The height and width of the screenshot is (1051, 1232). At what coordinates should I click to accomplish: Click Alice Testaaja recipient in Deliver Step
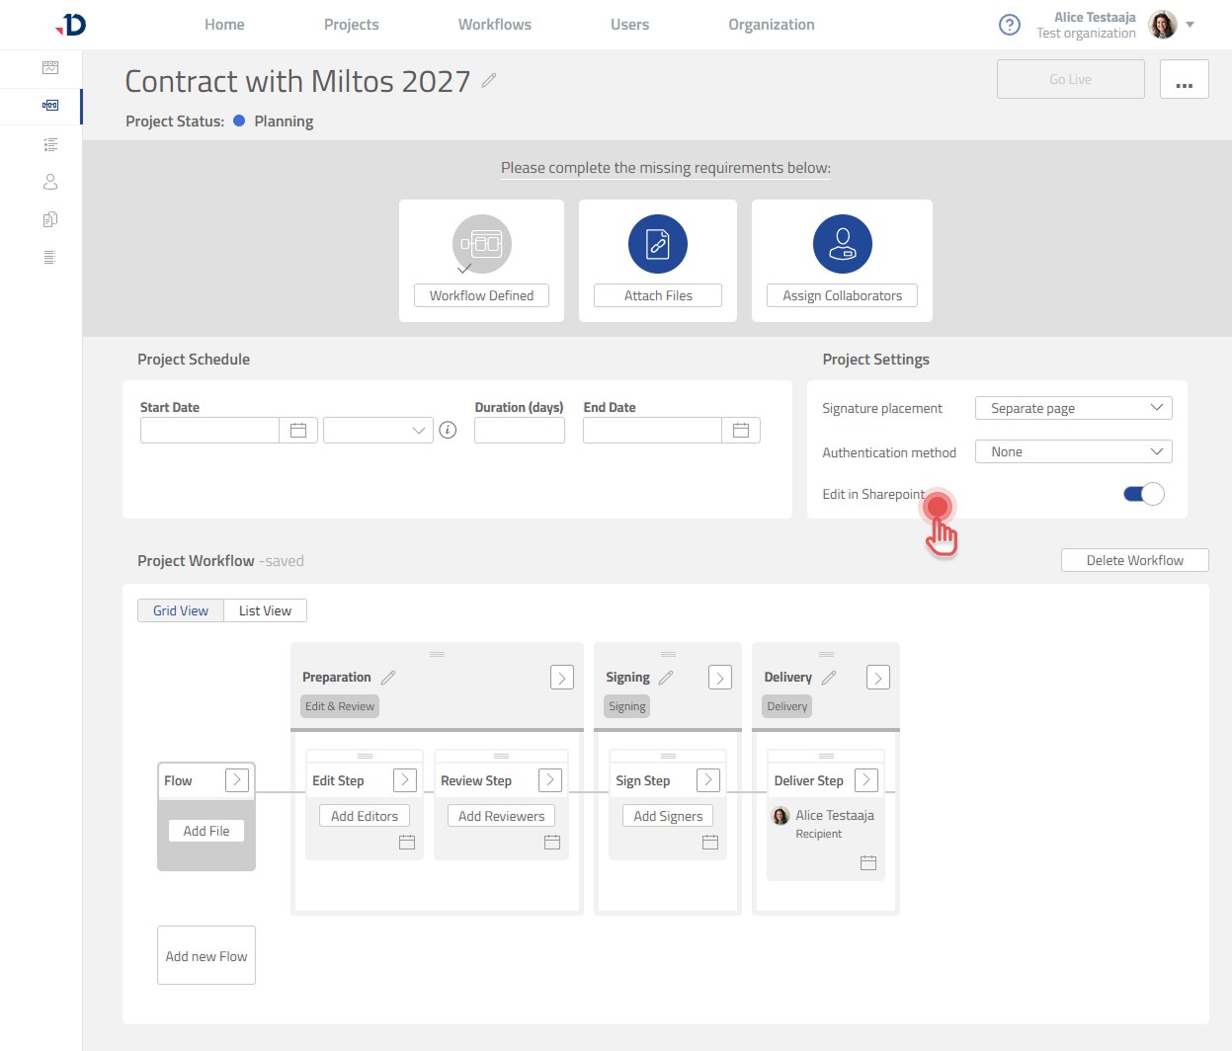(823, 823)
